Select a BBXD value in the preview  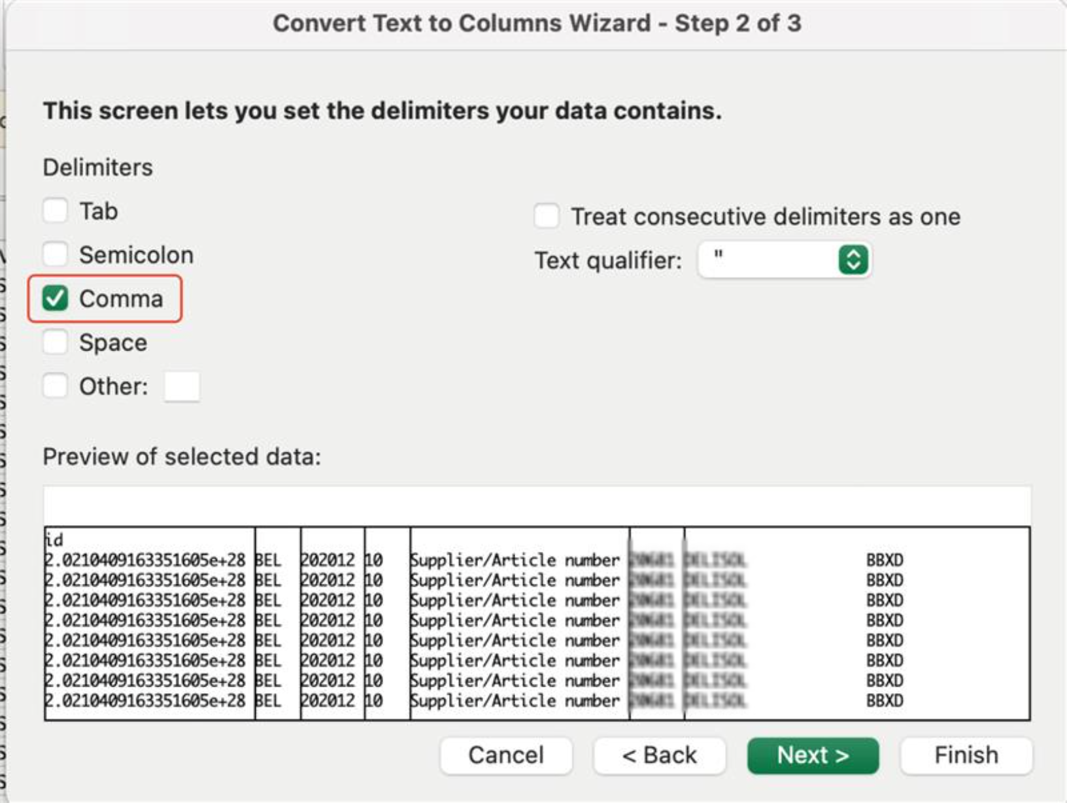(x=884, y=560)
